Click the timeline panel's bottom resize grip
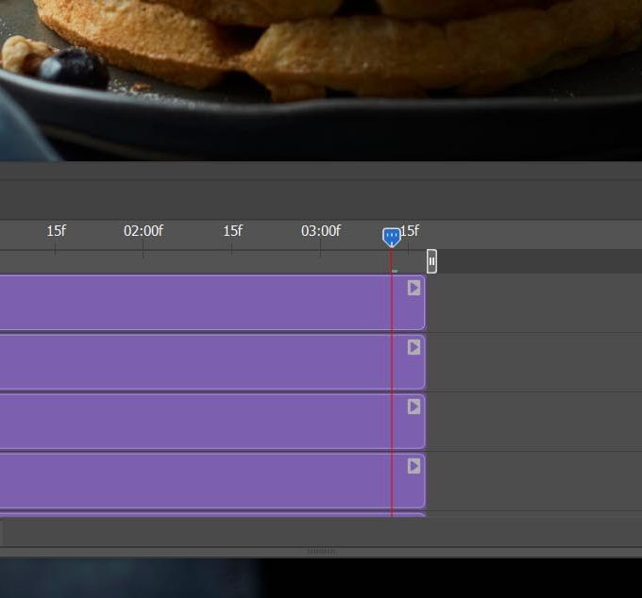The image size is (642, 598). click(322, 552)
